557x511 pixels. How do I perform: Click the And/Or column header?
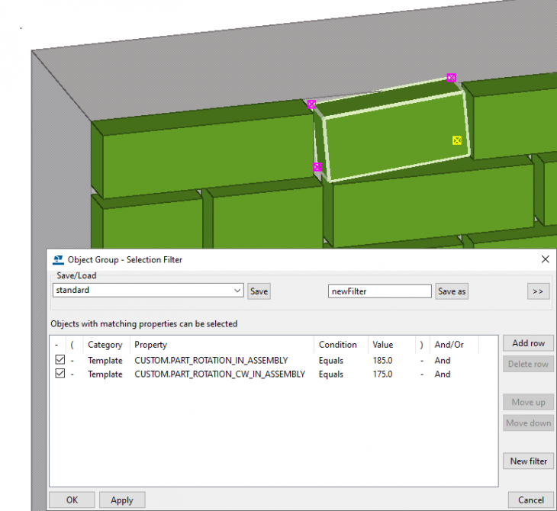click(449, 345)
